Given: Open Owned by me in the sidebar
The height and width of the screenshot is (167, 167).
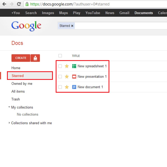Looking at the screenshot, I should (22, 84).
